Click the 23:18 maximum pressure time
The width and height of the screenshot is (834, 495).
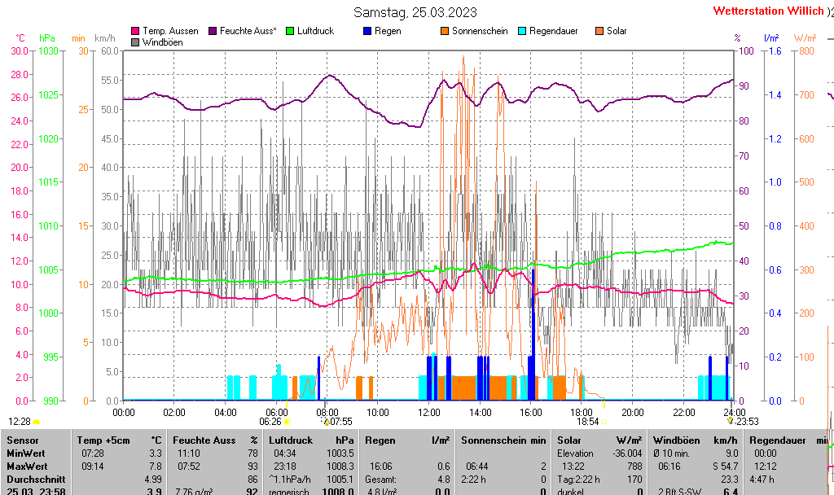pos(285,467)
